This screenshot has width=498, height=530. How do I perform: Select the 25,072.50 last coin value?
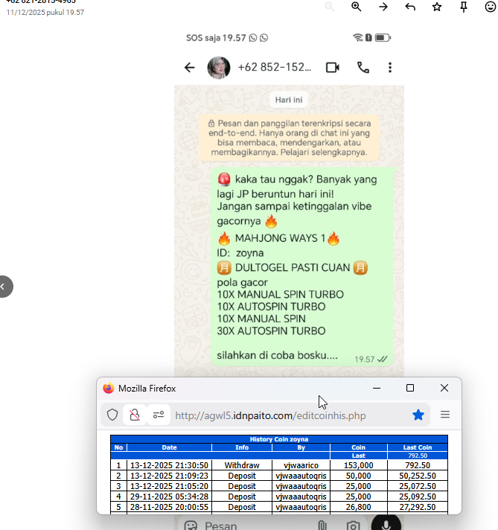418,486
